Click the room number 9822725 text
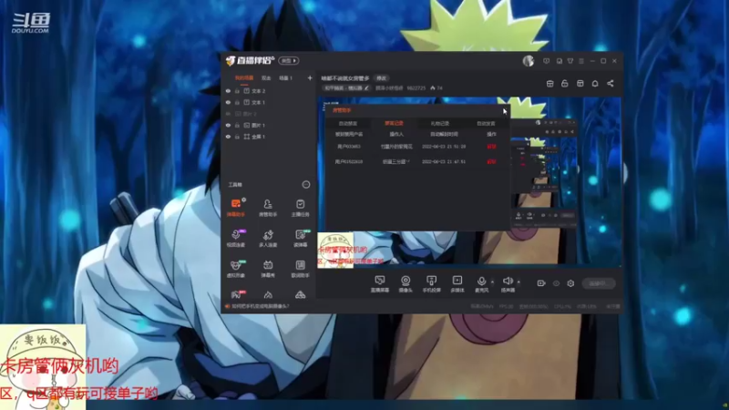The image size is (729, 410). tap(416, 87)
